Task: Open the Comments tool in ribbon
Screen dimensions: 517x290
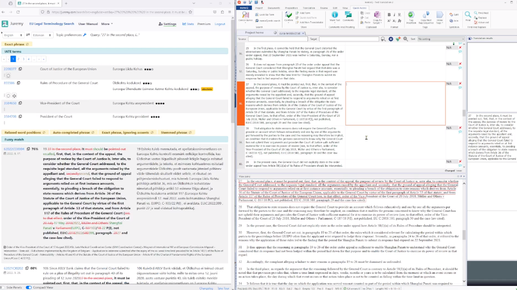Action: [348, 16]
